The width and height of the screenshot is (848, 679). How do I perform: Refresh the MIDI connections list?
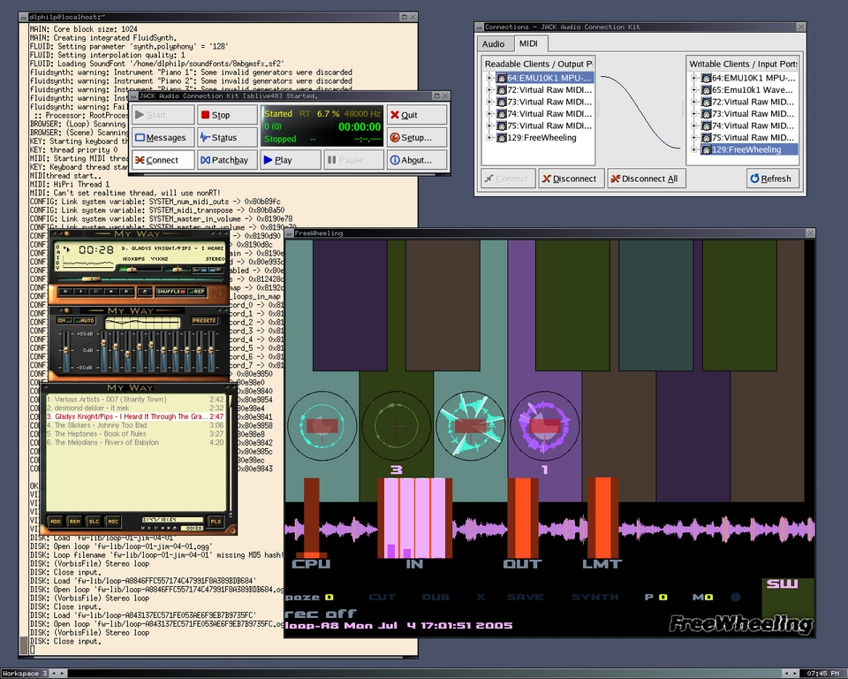(x=770, y=179)
